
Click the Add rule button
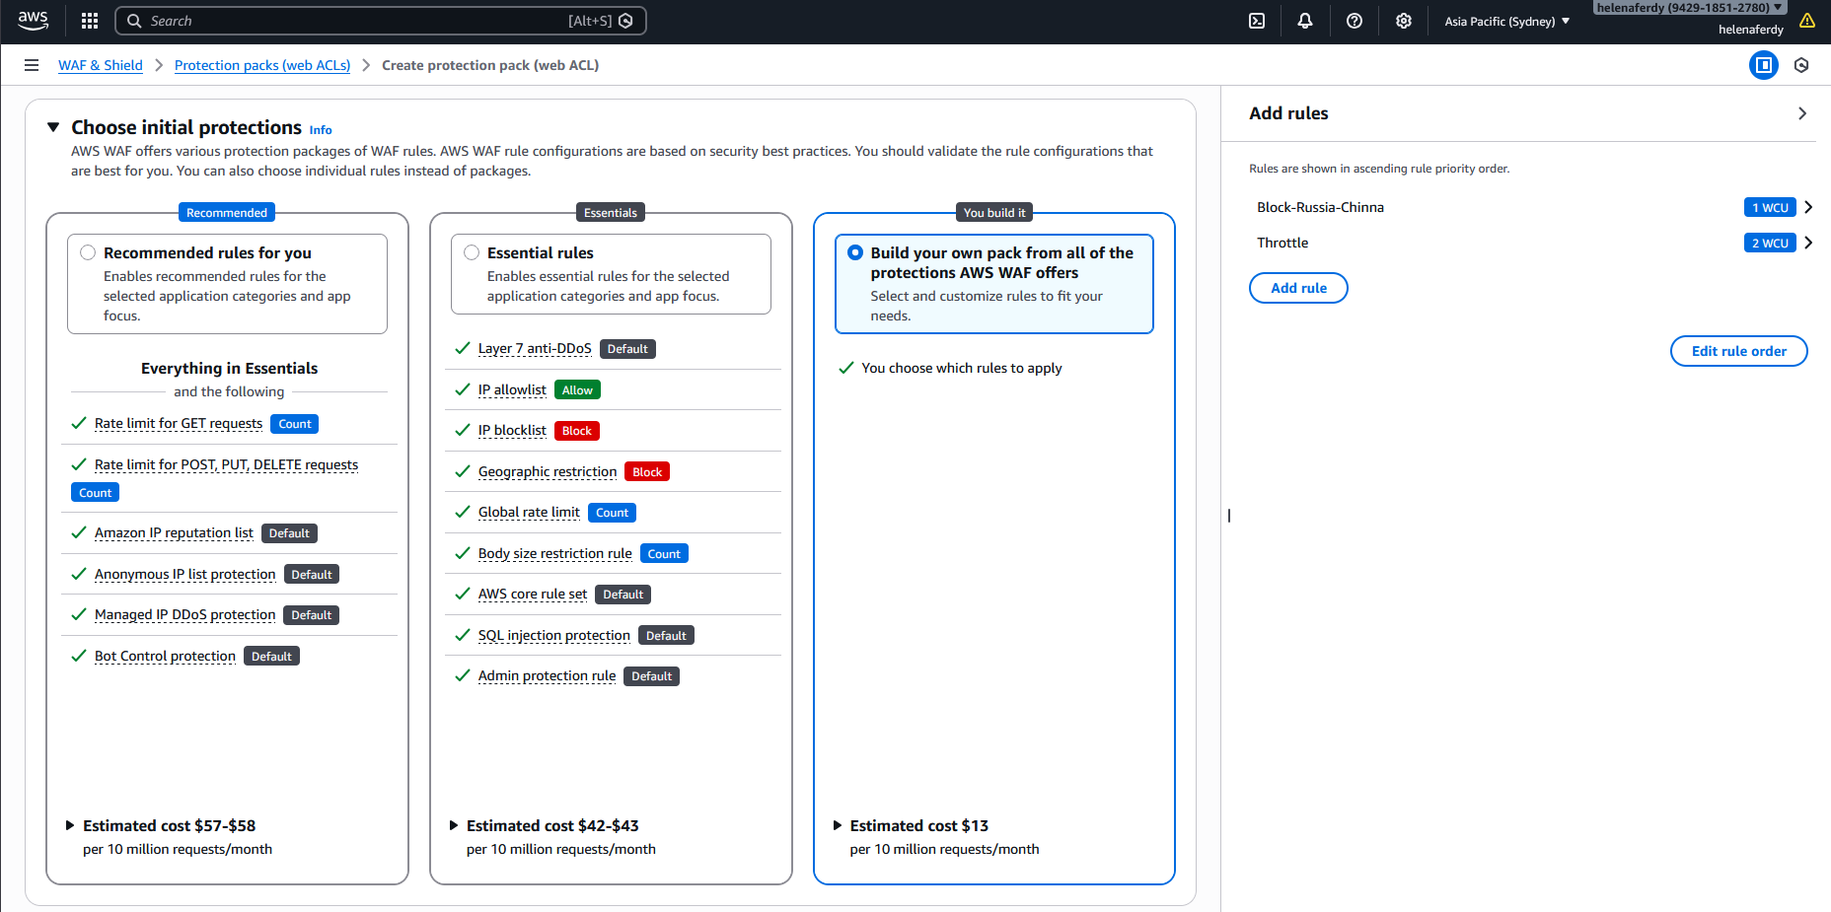point(1297,288)
